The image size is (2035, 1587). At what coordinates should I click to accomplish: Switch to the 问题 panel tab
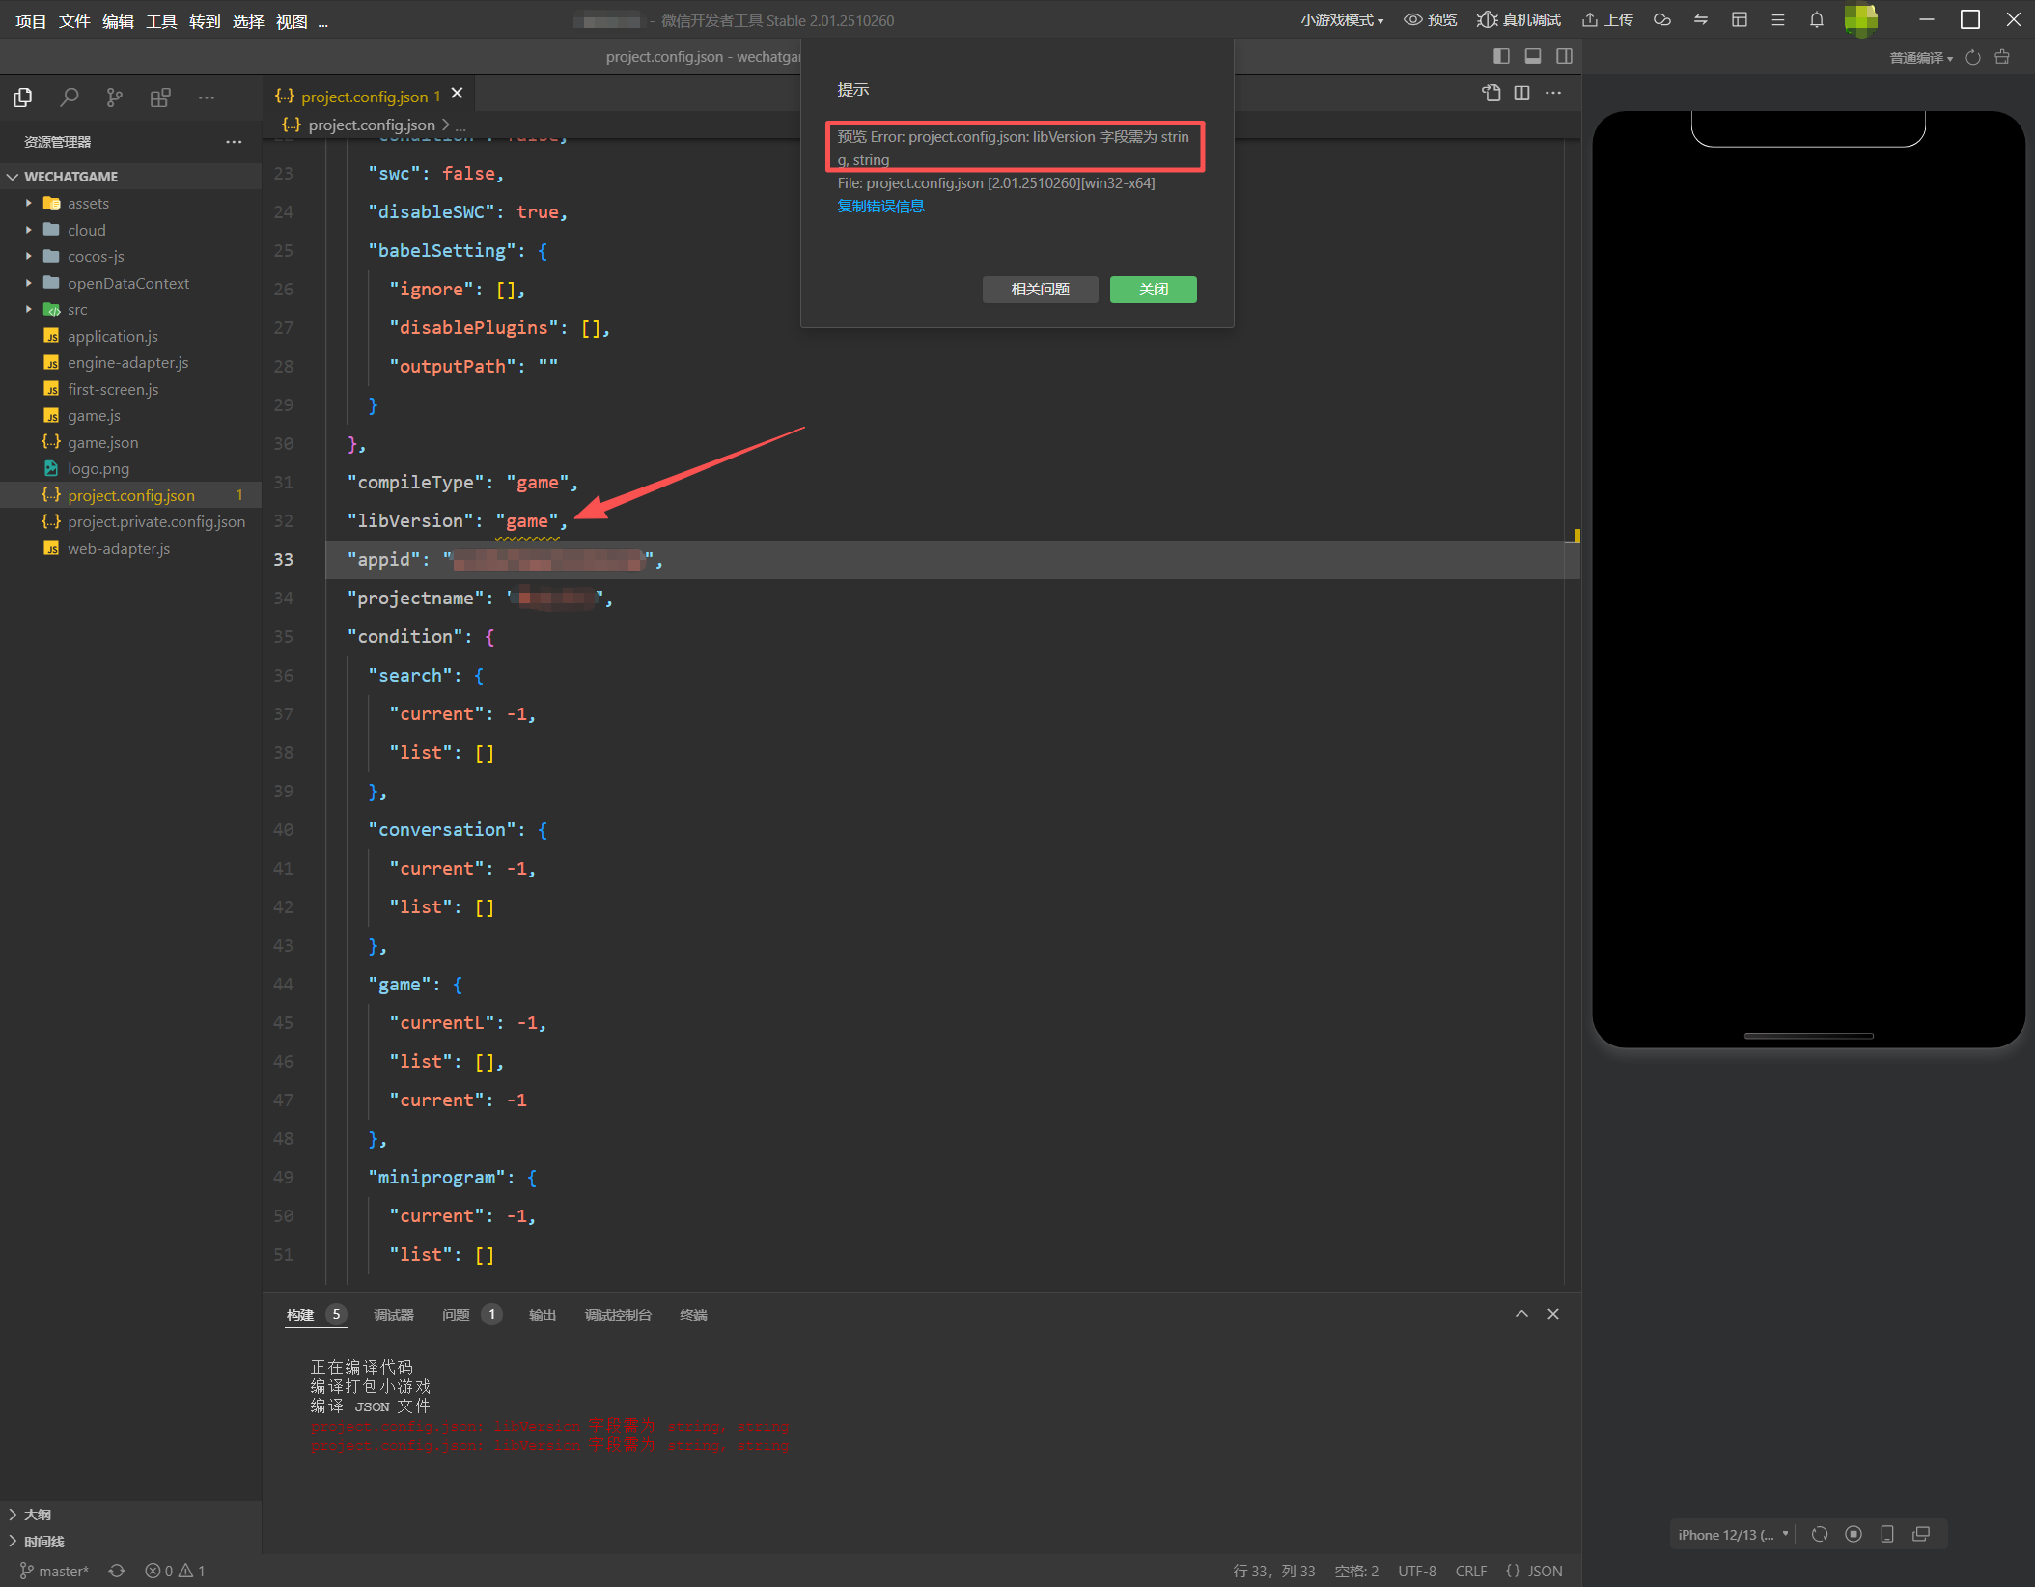[x=456, y=1315]
